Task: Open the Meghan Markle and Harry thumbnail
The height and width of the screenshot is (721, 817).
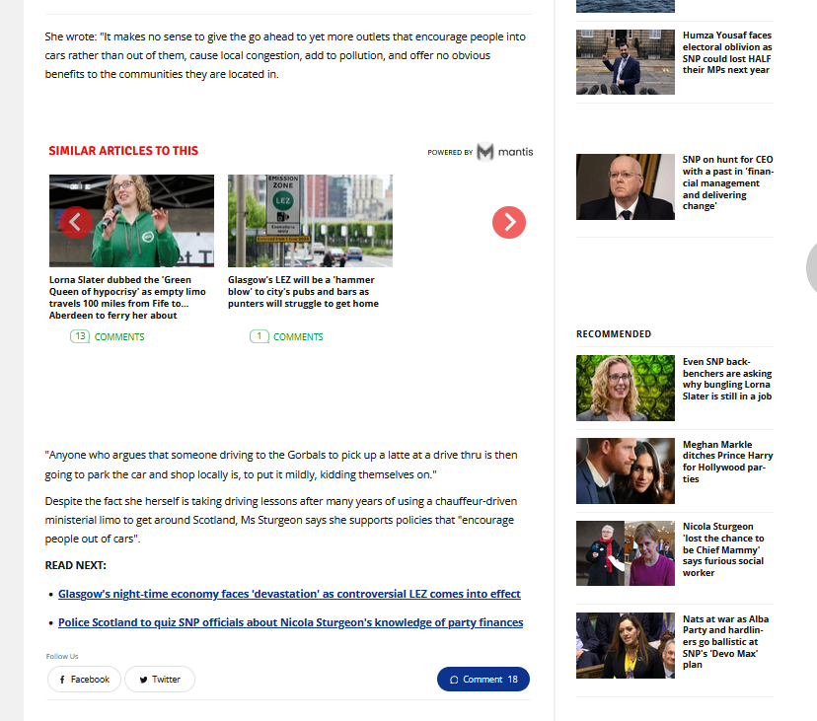Action: click(626, 470)
